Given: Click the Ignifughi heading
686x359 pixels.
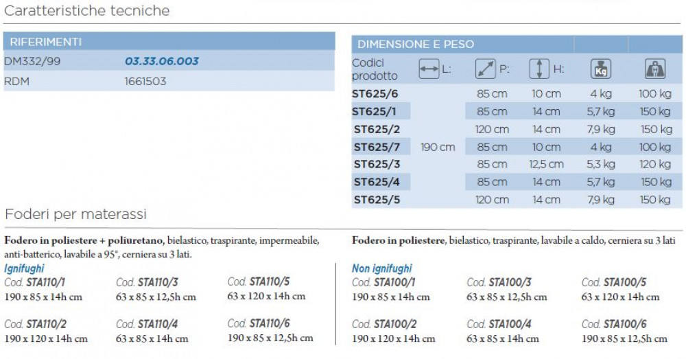Looking at the screenshot, I should click(24, 268).
